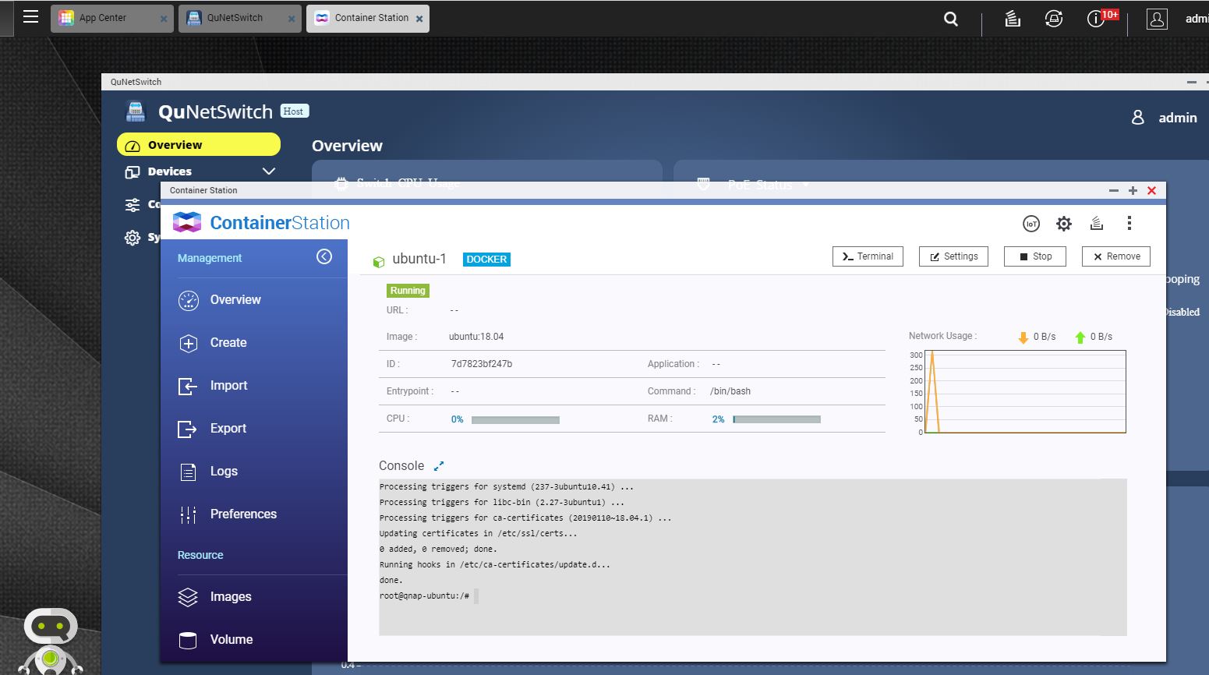The width and height of the screenshot is (1209, 675).
Task: Open the Images resource page
Action: click(230, 597)
